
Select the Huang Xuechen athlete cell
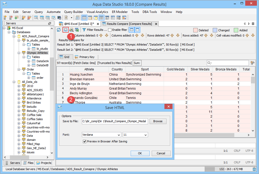click(89, 74)
